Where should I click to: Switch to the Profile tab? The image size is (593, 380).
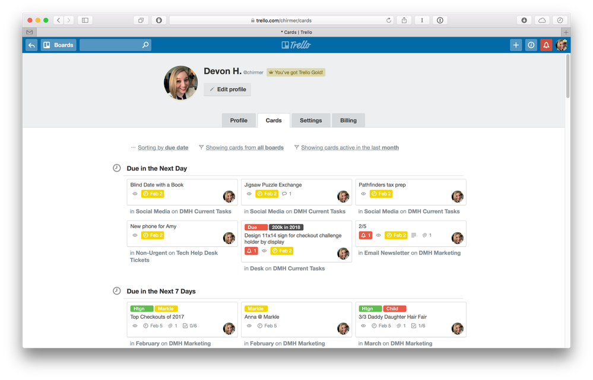pos(239,121)
